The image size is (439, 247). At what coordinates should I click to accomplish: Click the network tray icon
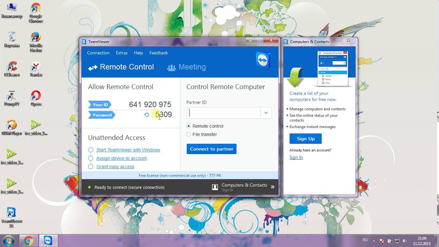coord(397,241)
